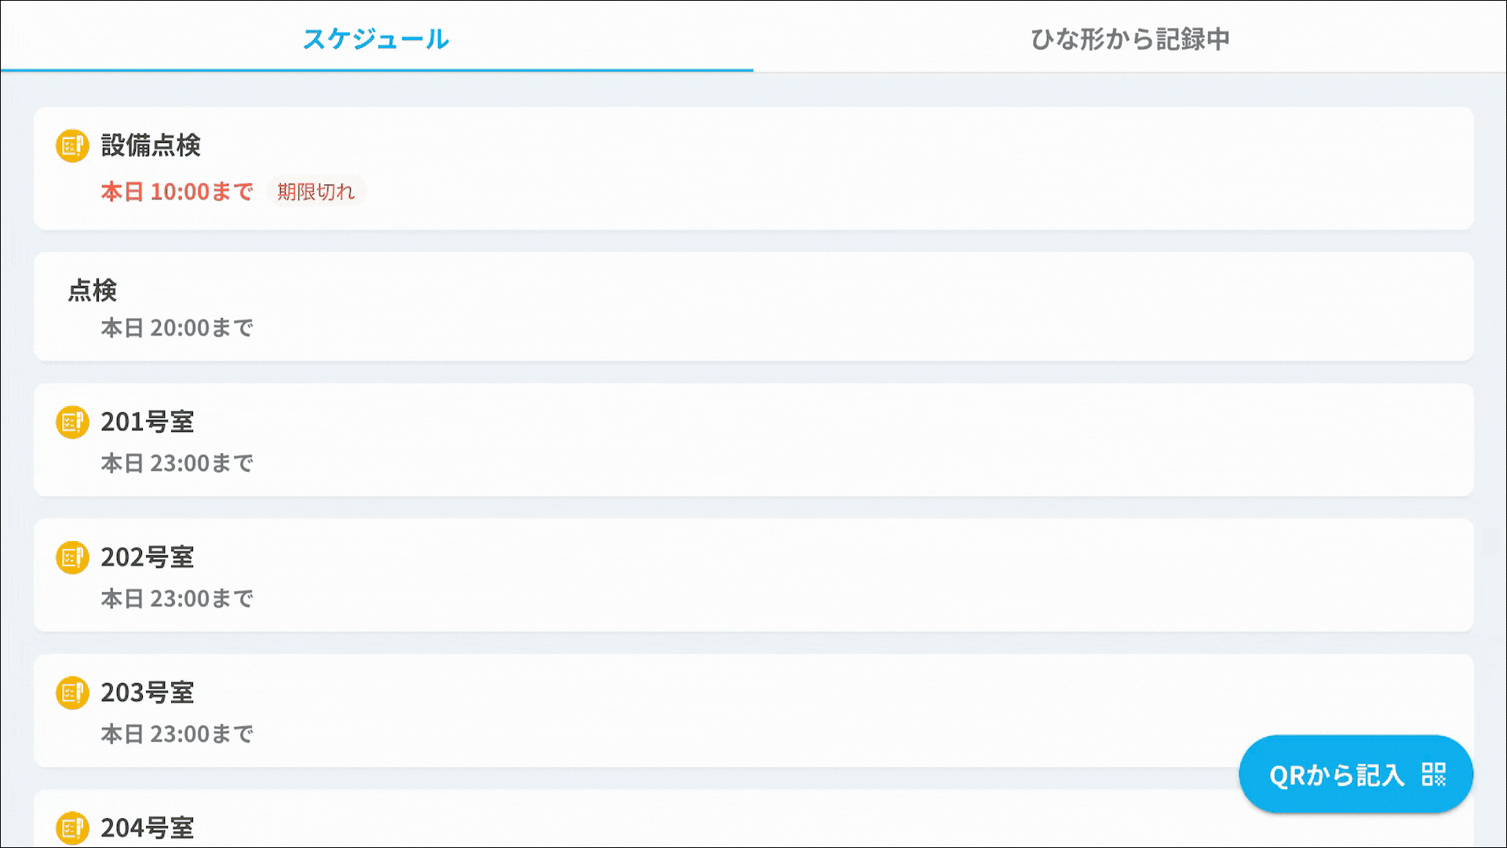Tap the QR code icon
1507x848 pixels.
pyautogui.click(x=1433, y=775)
